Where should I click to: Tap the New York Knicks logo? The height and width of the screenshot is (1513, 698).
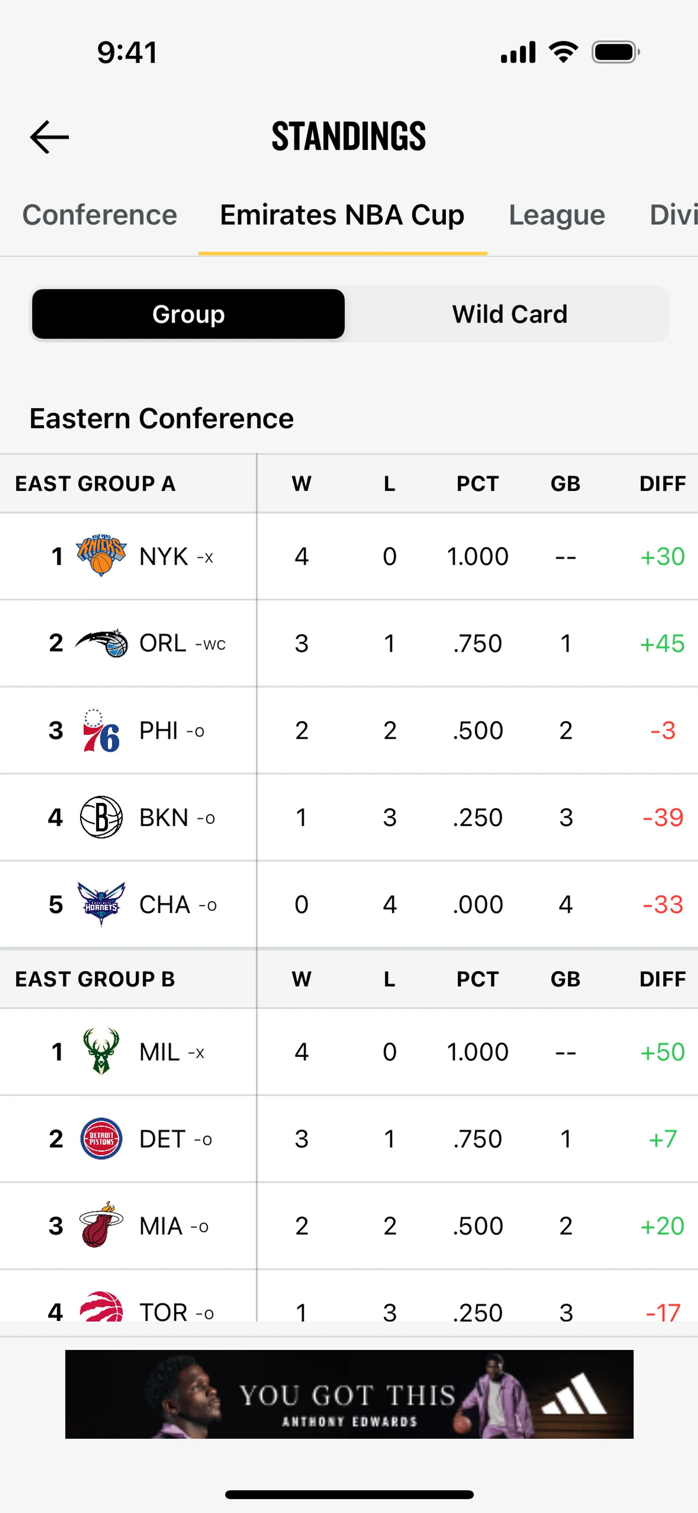[101, 555]
